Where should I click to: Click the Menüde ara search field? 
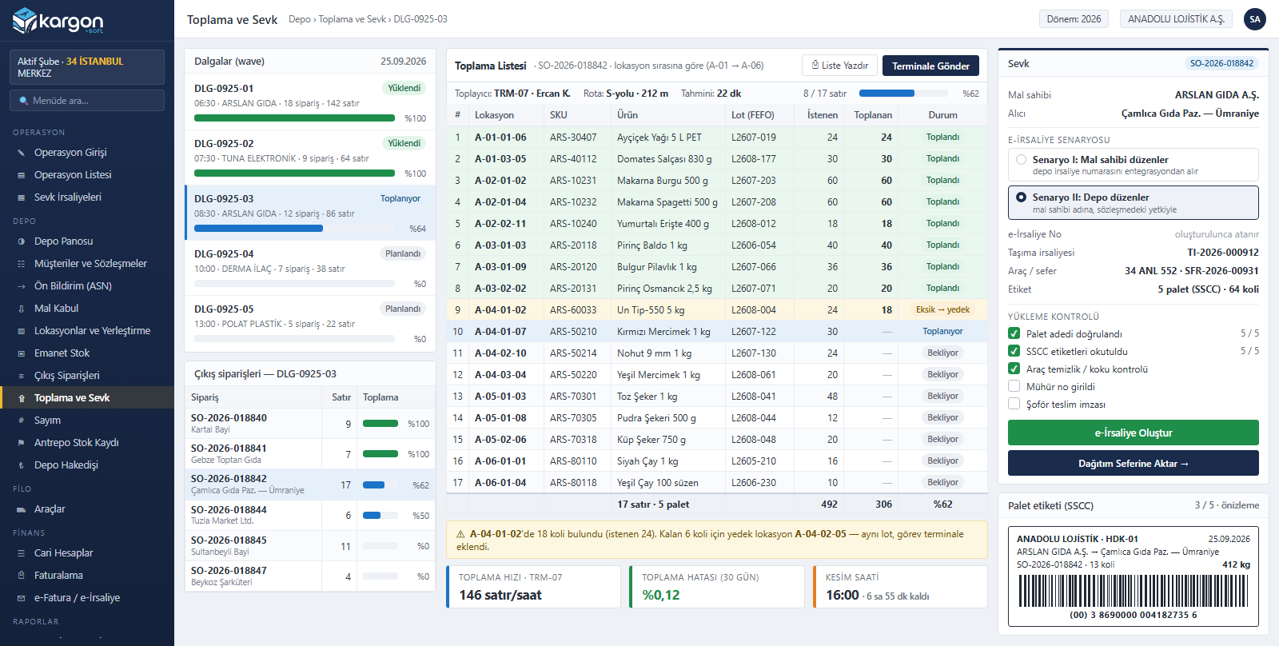(x=87, y=101)
